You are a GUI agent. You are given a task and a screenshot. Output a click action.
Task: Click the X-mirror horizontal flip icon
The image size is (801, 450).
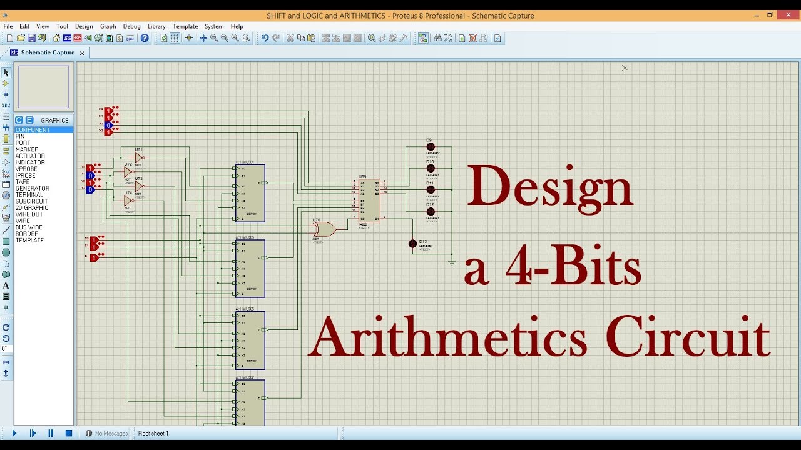[x=6, y=362]
